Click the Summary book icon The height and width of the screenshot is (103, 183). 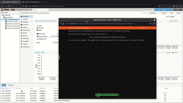point(21,16)
